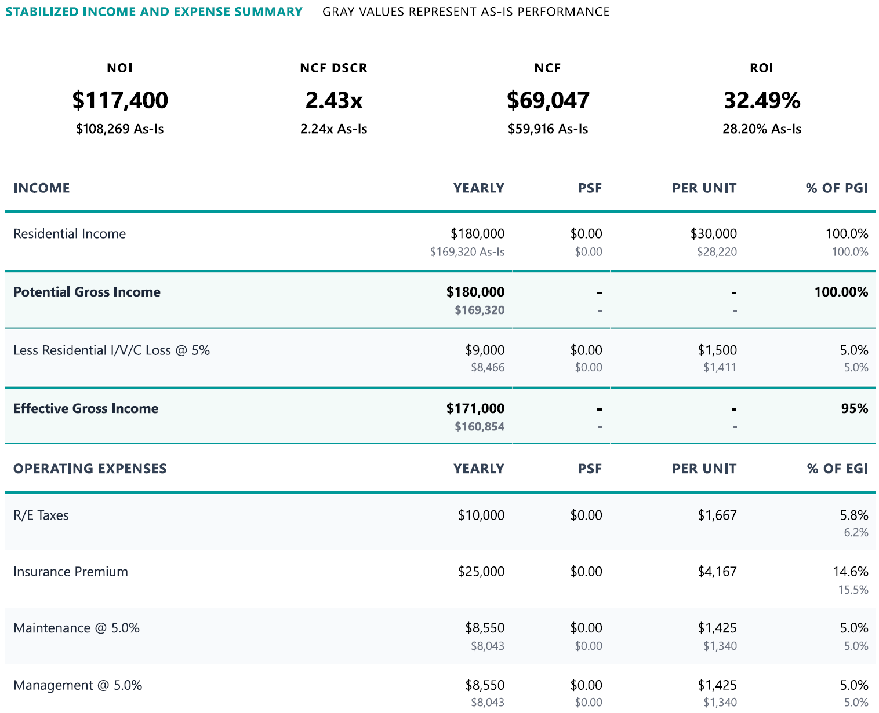Viewport: 879px width, 713px height.
Task: Click the gray $160,854 as-is value
Action: tap(480, 426)
